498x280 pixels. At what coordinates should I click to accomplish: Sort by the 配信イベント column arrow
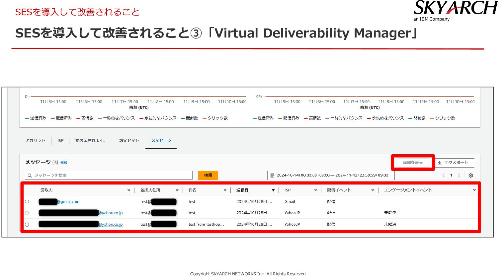pos(373,190)
